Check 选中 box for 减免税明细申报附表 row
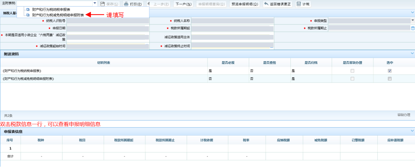Screen dimensions: 415x167 pyautogui.click(x=389, y=79)
